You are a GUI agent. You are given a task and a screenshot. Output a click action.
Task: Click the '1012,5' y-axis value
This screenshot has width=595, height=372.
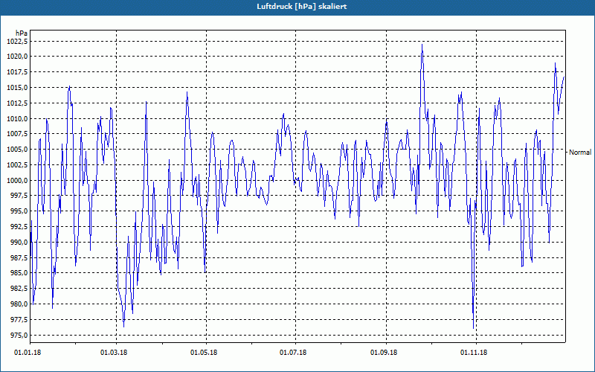point(17,103)
